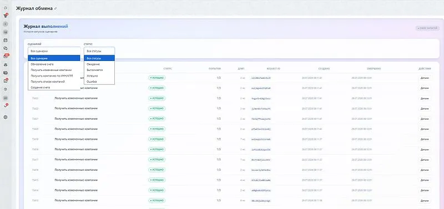Open Детали for row 73418

click(425, 149)
